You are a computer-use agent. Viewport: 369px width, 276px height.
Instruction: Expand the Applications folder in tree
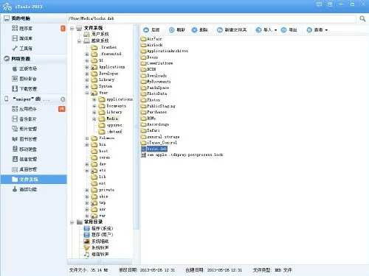point(86,67)
